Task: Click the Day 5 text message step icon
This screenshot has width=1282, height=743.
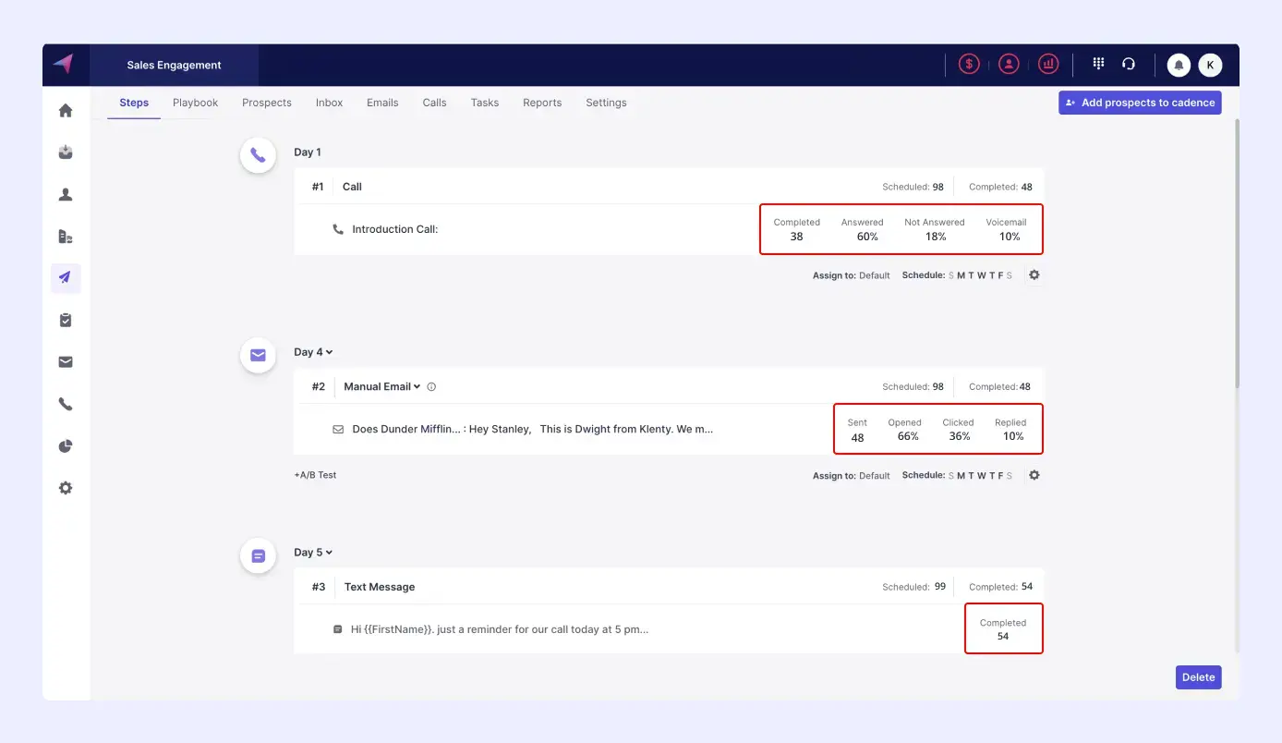Action: pyautogui.click(x=258, y=555)
